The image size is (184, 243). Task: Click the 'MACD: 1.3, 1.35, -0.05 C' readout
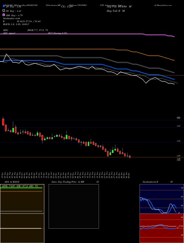tap(16, 24)
